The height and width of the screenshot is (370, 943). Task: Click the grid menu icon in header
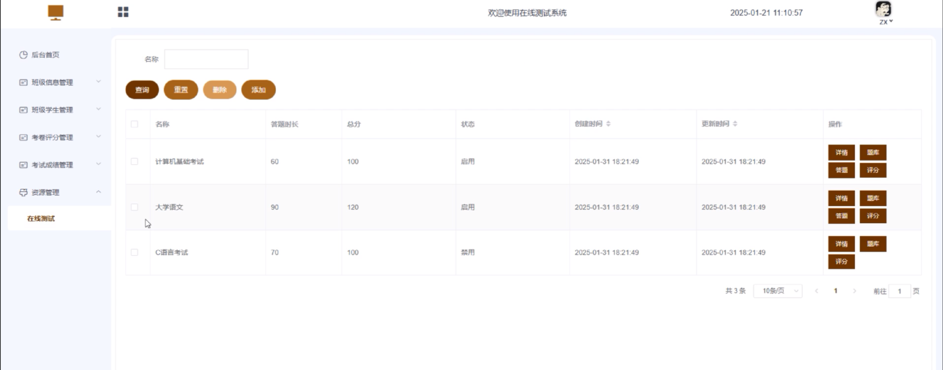pyautogui.click(x=123, y=12)
